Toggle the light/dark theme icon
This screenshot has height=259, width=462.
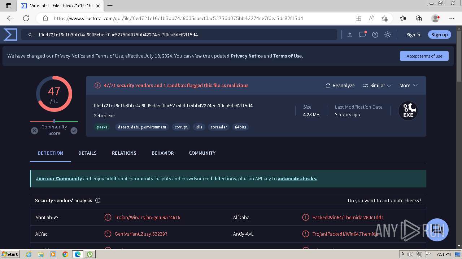point(388,35)
